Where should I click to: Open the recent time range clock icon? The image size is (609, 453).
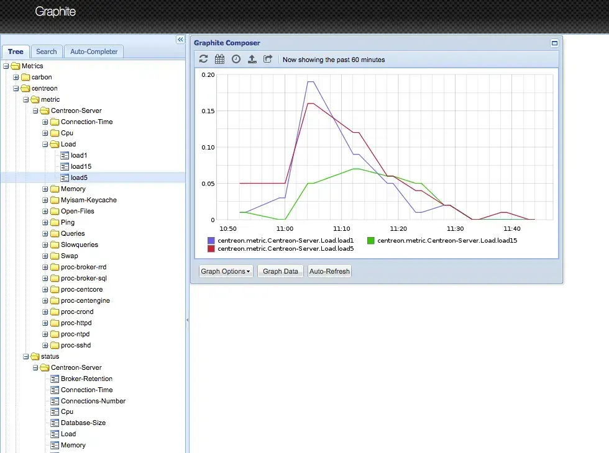pos(236,59)
